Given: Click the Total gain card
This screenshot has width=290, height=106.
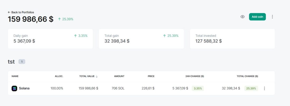Looking at the screenshot, I should tap(141, 39).
